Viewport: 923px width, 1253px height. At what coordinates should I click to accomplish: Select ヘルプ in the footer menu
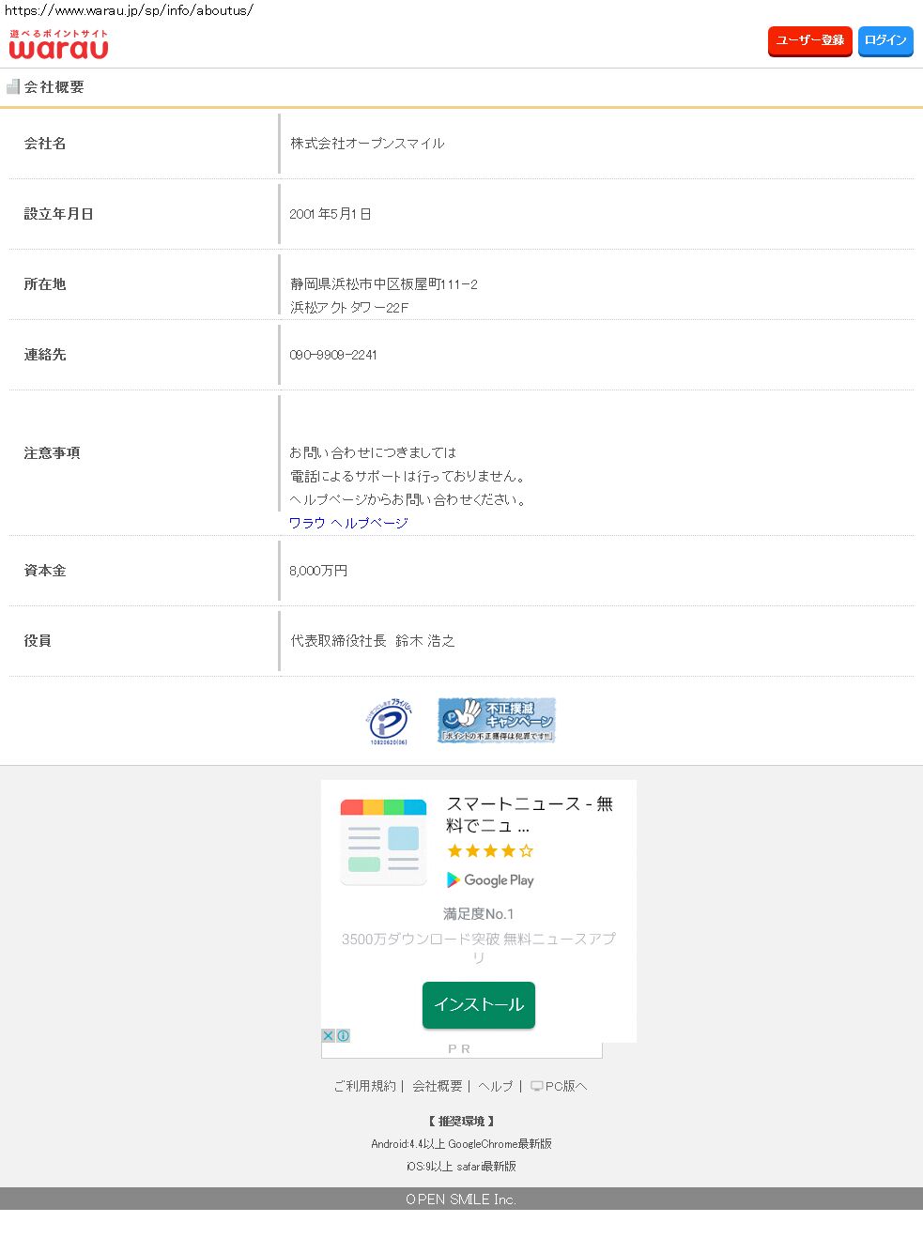pyautogui.click(x=496, y=1086)
